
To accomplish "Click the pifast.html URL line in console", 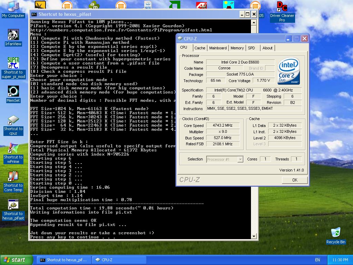I will tap(121, 30).
